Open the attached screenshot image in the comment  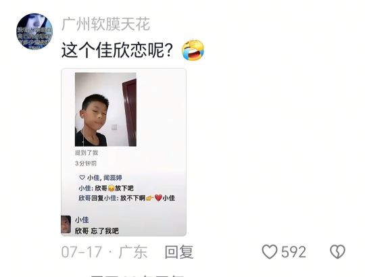pyautogui.click(x=124, y=152)
